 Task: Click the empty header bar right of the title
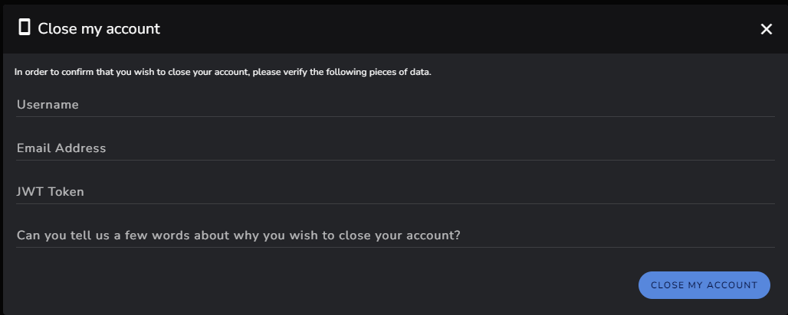[x=452, y=29]
